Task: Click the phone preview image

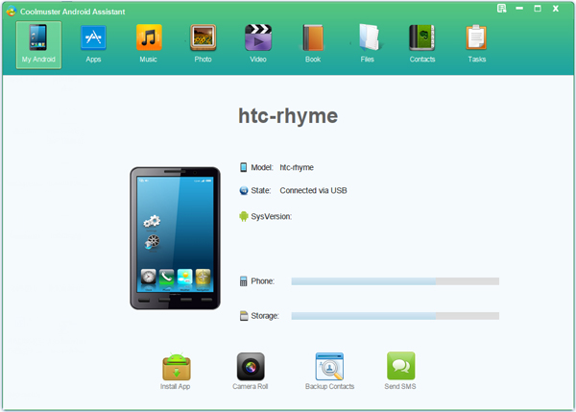Action: pos(176,238)
